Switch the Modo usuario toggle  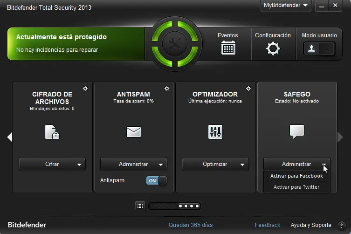319,48
